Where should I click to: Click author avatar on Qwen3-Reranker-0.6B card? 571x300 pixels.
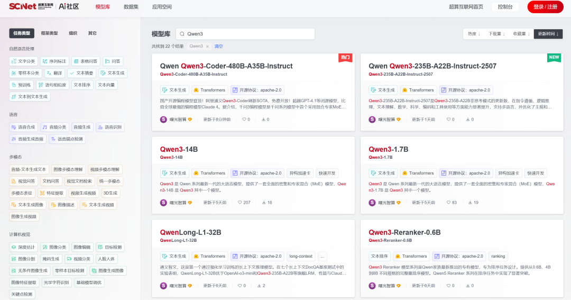click(x=372, y=286)
